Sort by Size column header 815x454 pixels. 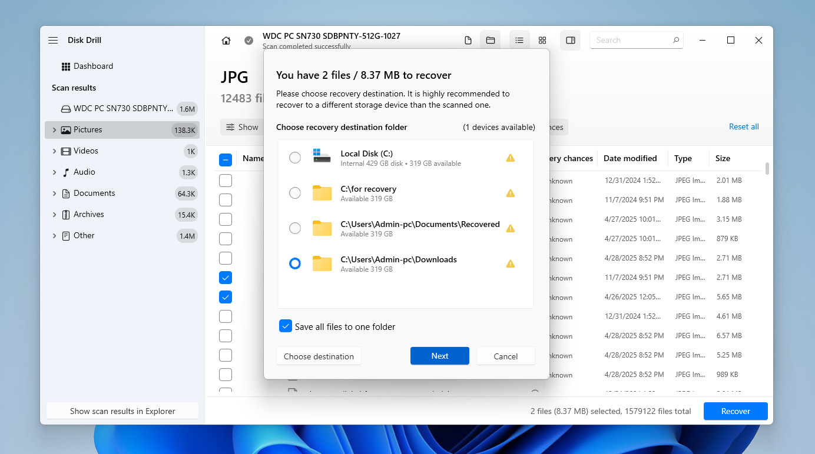click(x=723, y=158)
